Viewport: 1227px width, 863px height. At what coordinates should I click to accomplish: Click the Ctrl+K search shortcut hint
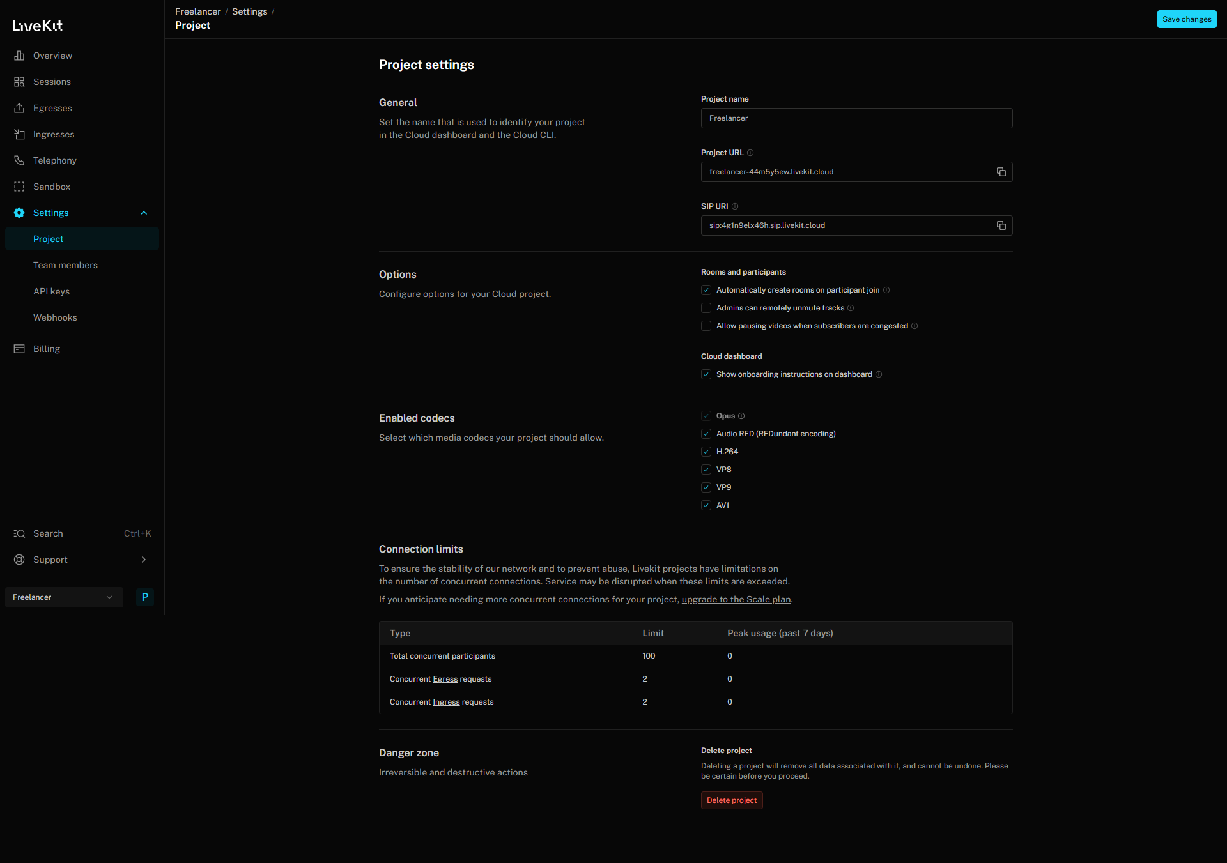point(137,533)
